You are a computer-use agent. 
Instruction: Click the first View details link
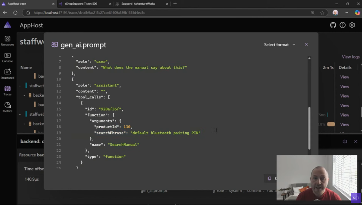coord(344,77)
